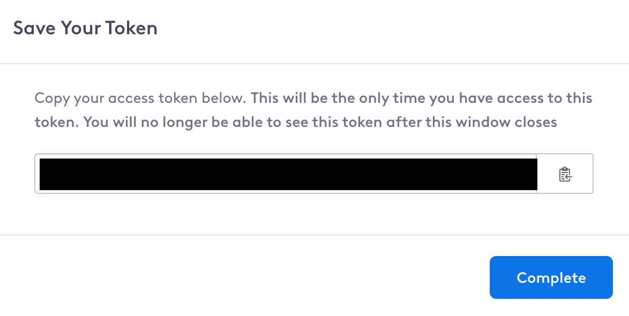Focus the access token input field

pos(286,174)
